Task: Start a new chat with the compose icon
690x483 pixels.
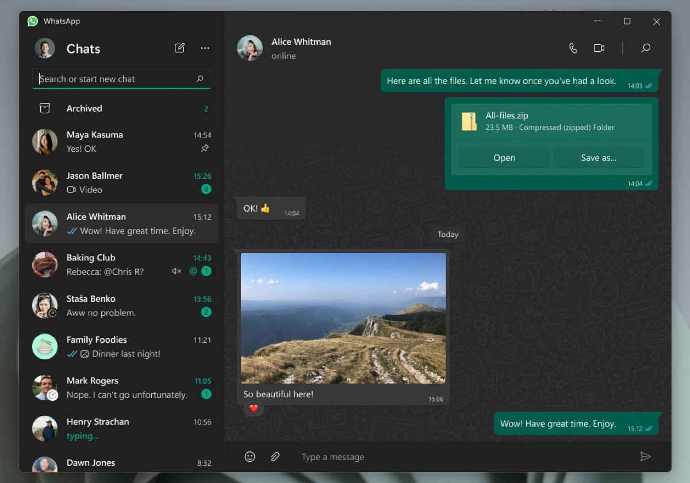Action: (179, 48)
